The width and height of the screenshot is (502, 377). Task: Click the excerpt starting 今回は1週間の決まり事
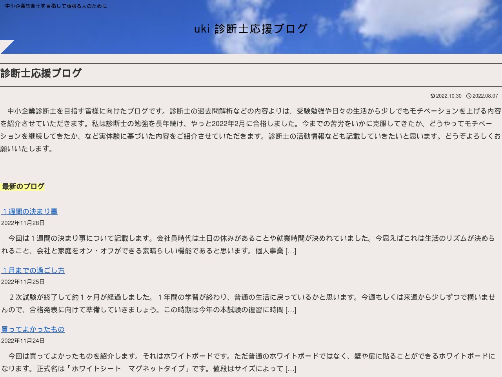[248, 245]
